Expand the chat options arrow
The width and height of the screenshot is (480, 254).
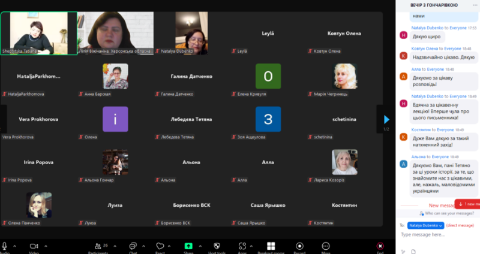143,246
